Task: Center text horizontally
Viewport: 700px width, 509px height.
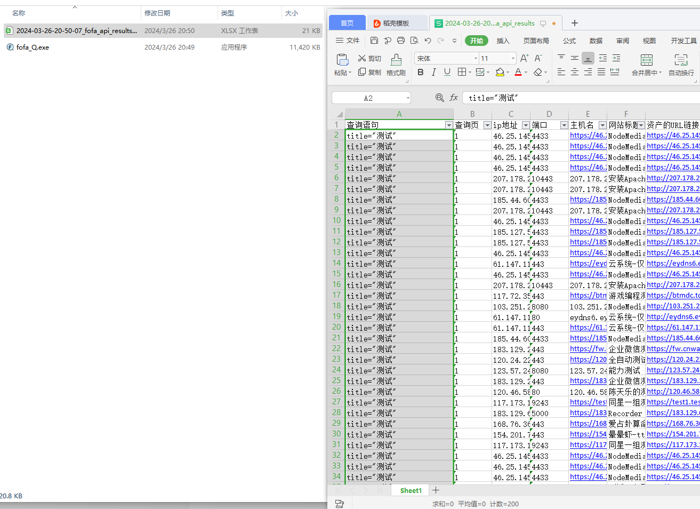Action: [x=575, y=72]
